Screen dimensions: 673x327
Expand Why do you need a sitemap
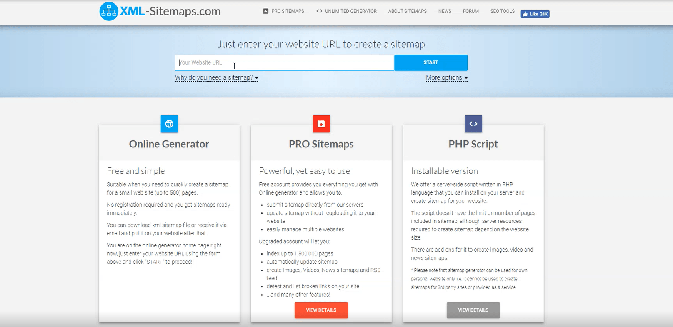click(x=217, y=78)
